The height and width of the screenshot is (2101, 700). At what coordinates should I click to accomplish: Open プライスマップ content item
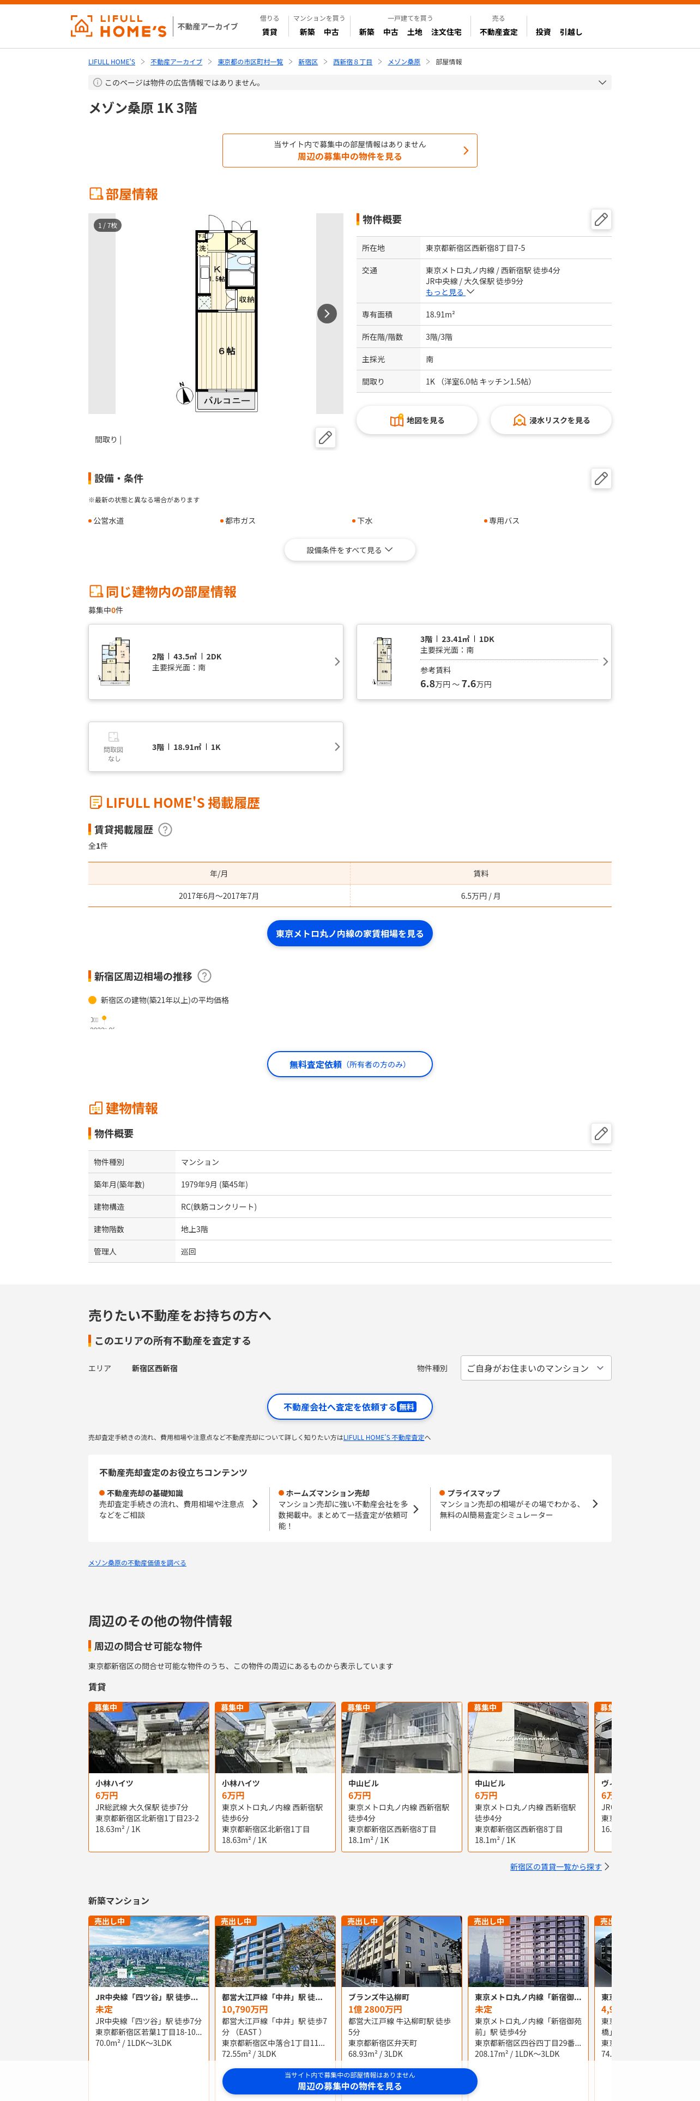pyautogui.click(x=518, y=1503)
